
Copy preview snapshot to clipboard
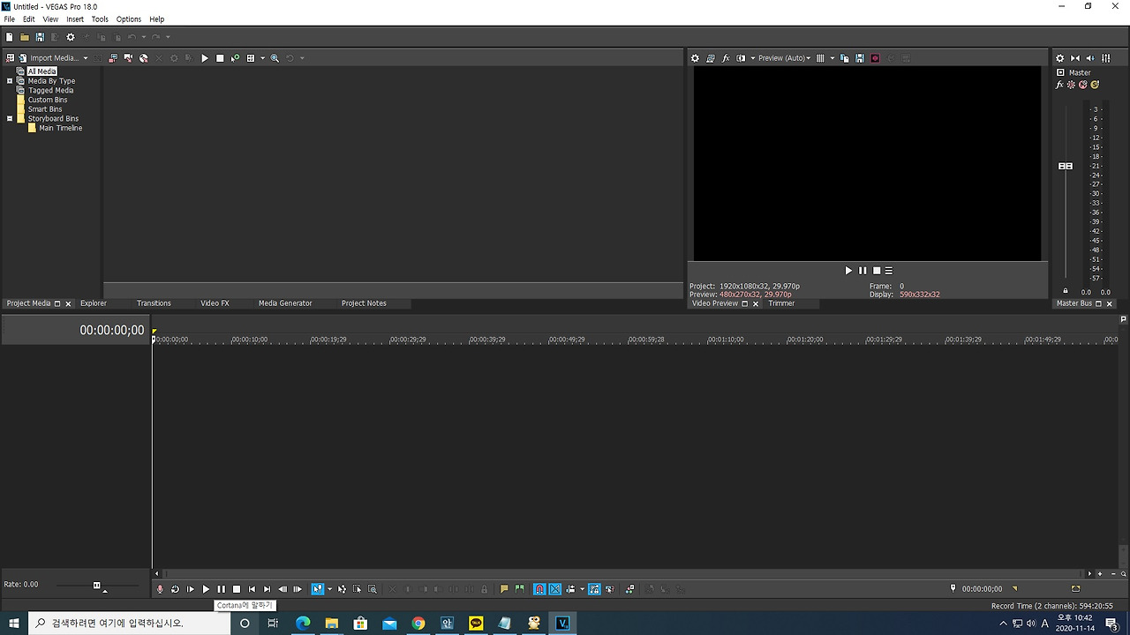coord(843,58)
